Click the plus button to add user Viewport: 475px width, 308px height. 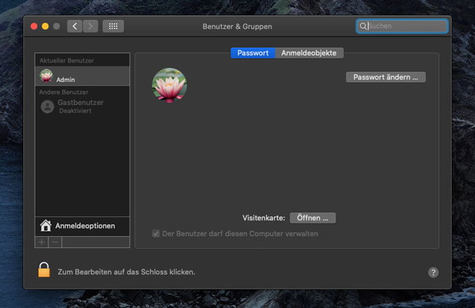point(42,242)
